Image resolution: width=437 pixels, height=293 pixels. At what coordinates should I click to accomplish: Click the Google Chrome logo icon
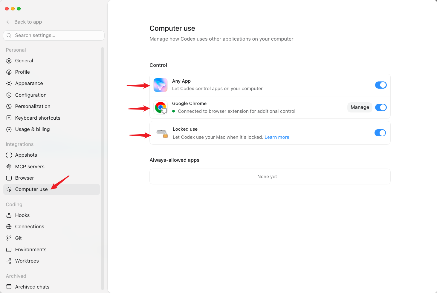161,107
